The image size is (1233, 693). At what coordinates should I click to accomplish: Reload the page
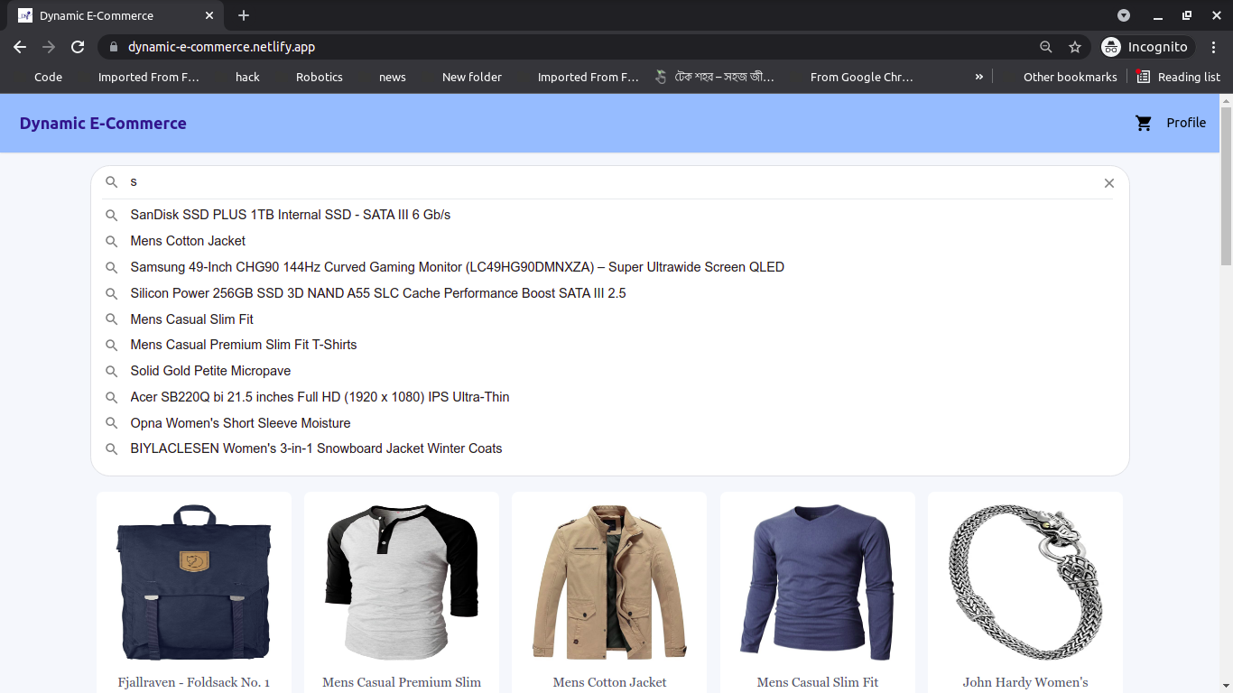[78, 47]
